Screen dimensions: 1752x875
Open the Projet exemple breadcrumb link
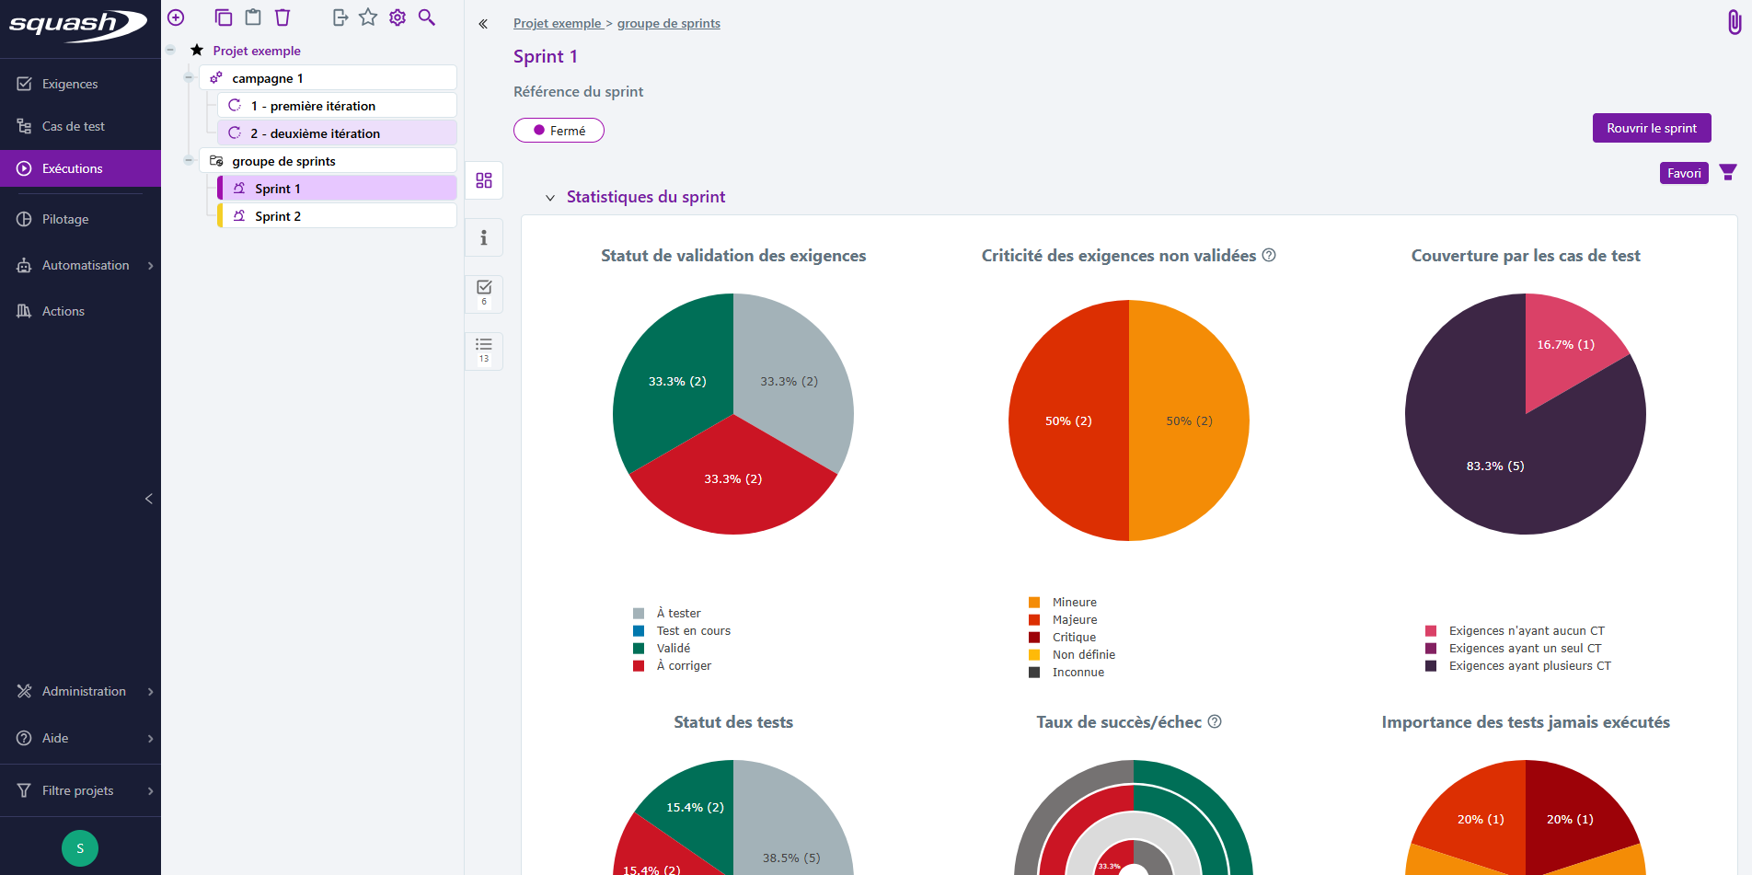point(557,22)
